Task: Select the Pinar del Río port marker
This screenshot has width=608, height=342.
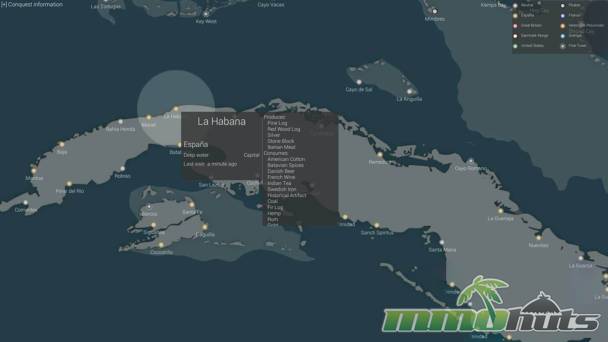Action: [x=69, y=184]
